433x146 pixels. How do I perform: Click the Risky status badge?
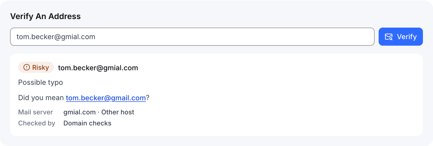point(36,67)
